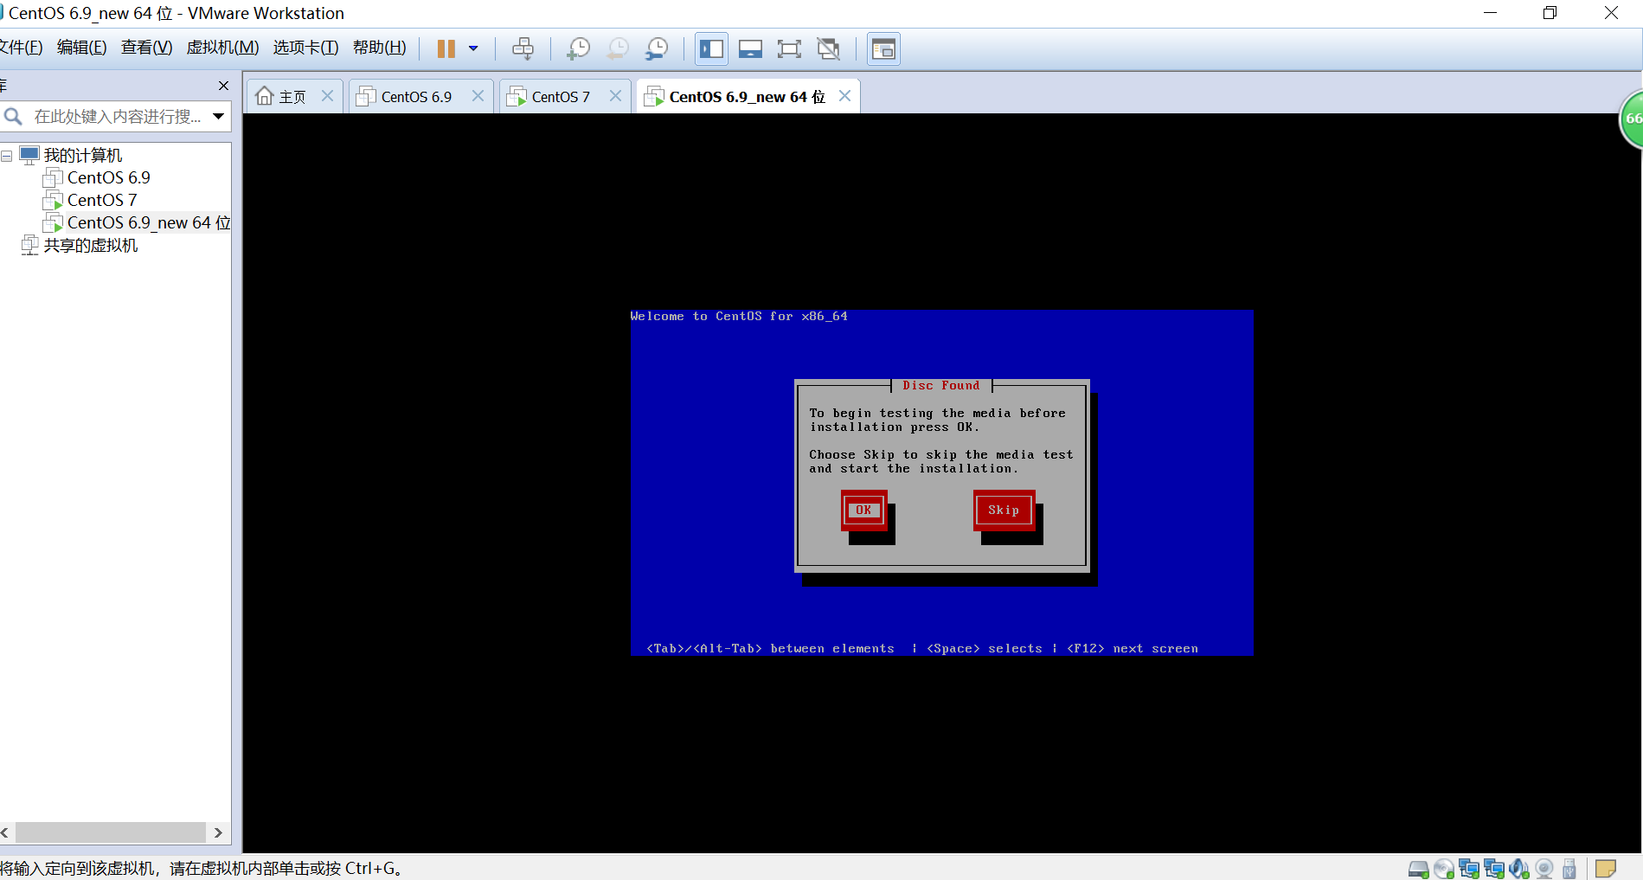
Task: Open the 编辑(E) menu
Action: pyautogui.click(x=82, y=48)
